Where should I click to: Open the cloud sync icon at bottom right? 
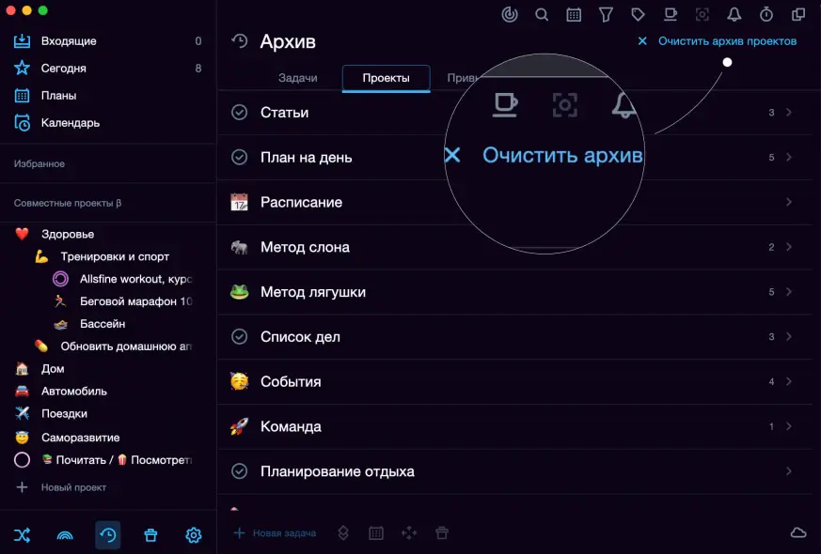click(x=797, y=533)
